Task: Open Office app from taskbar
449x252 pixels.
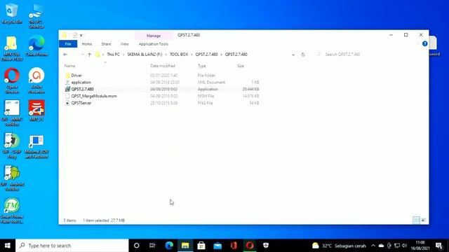Action: pyautogui.click(x=234, y=246)
